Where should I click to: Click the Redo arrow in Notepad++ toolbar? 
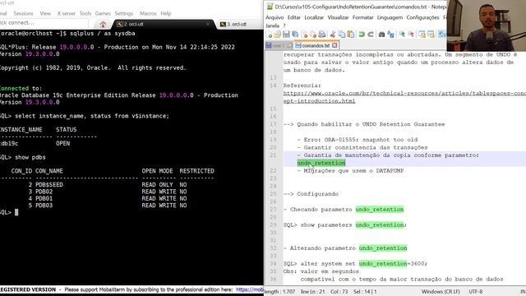click(x=371, y=35)
